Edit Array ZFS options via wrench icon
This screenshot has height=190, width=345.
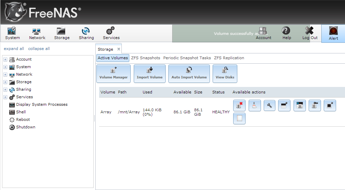(269, 105)
